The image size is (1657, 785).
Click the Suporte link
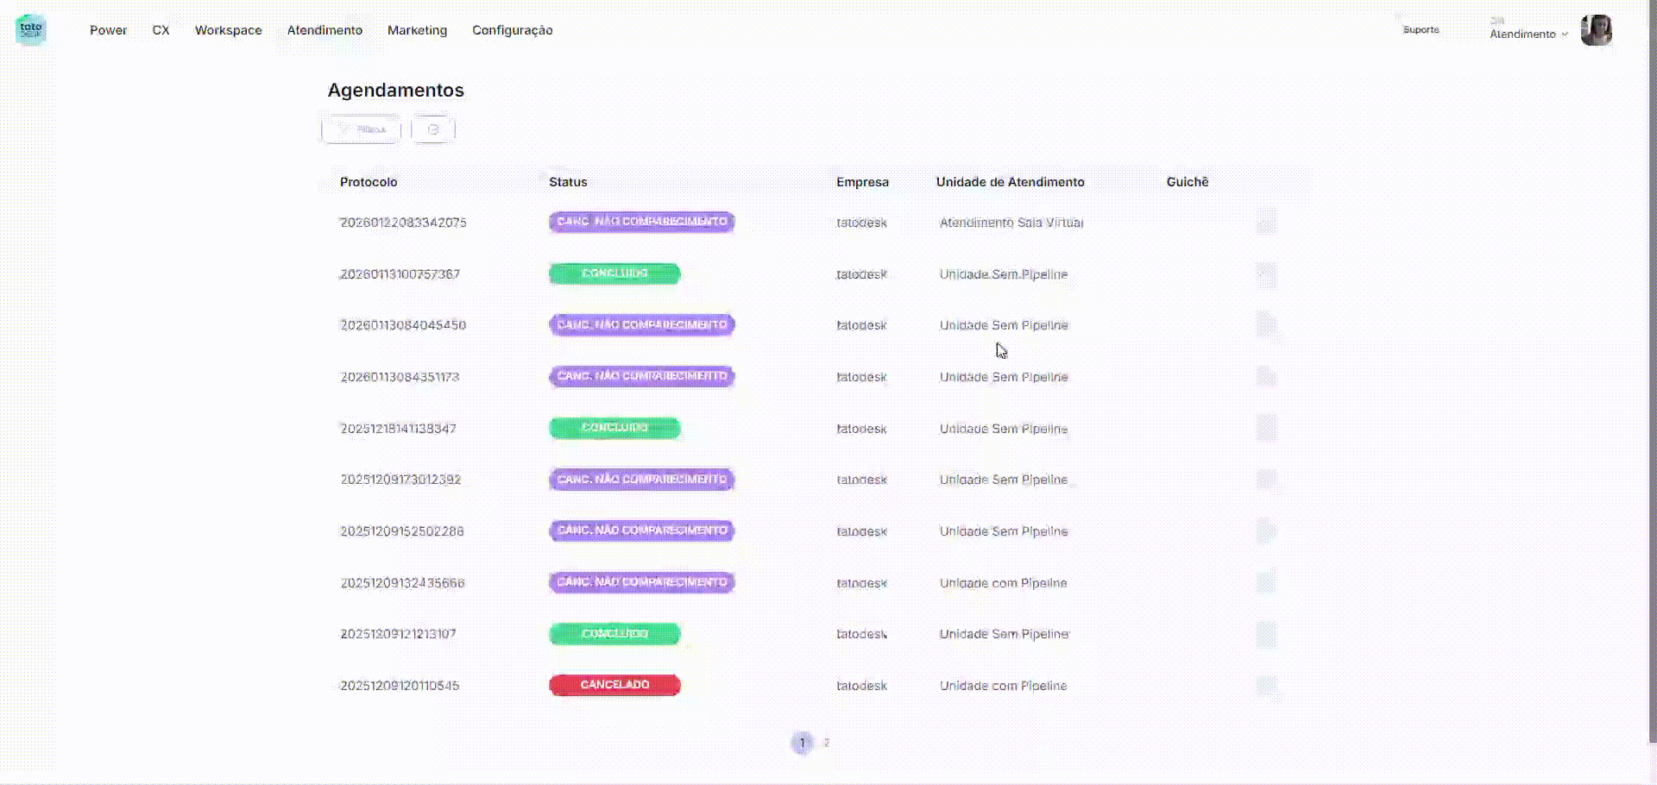(1421, 30)
